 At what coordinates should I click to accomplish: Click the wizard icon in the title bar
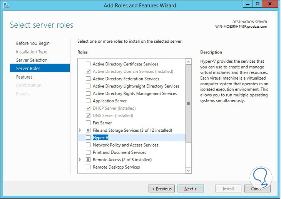pos(7,5)
